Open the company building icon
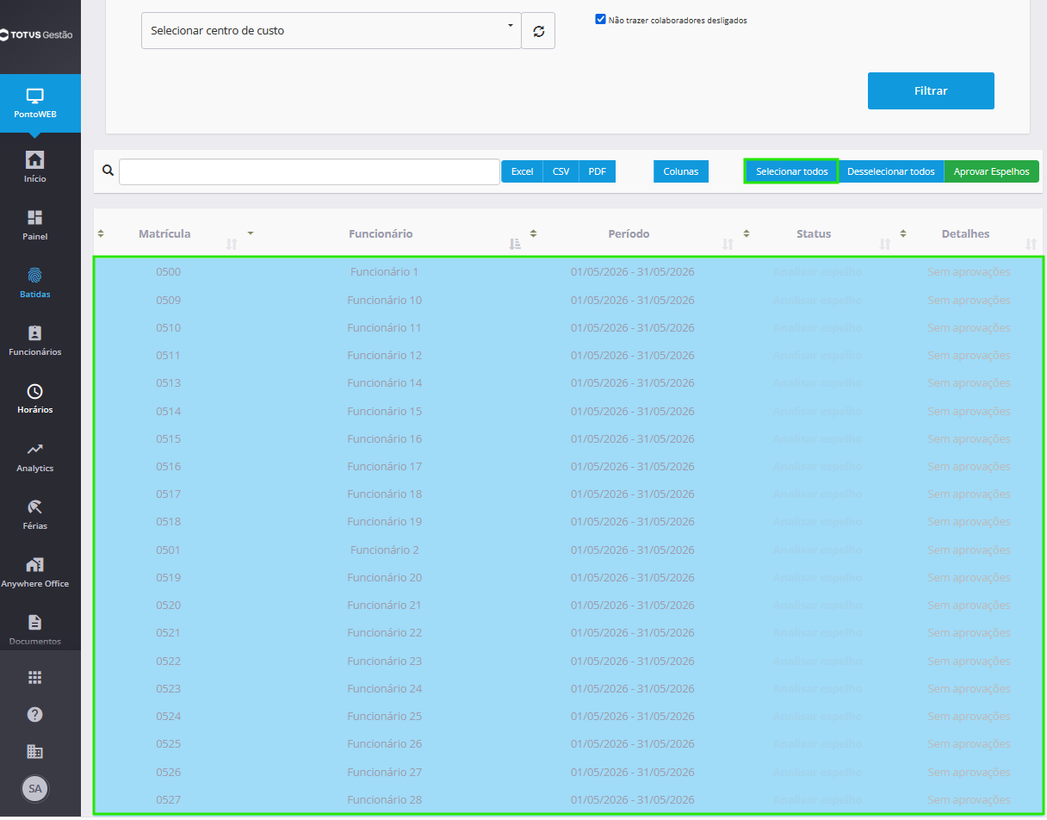This screenshot has width=1047, height=820. coord(35,751)
